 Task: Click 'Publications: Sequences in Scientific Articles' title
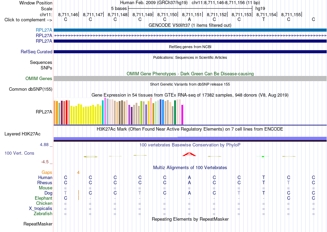tap(190, 57)
